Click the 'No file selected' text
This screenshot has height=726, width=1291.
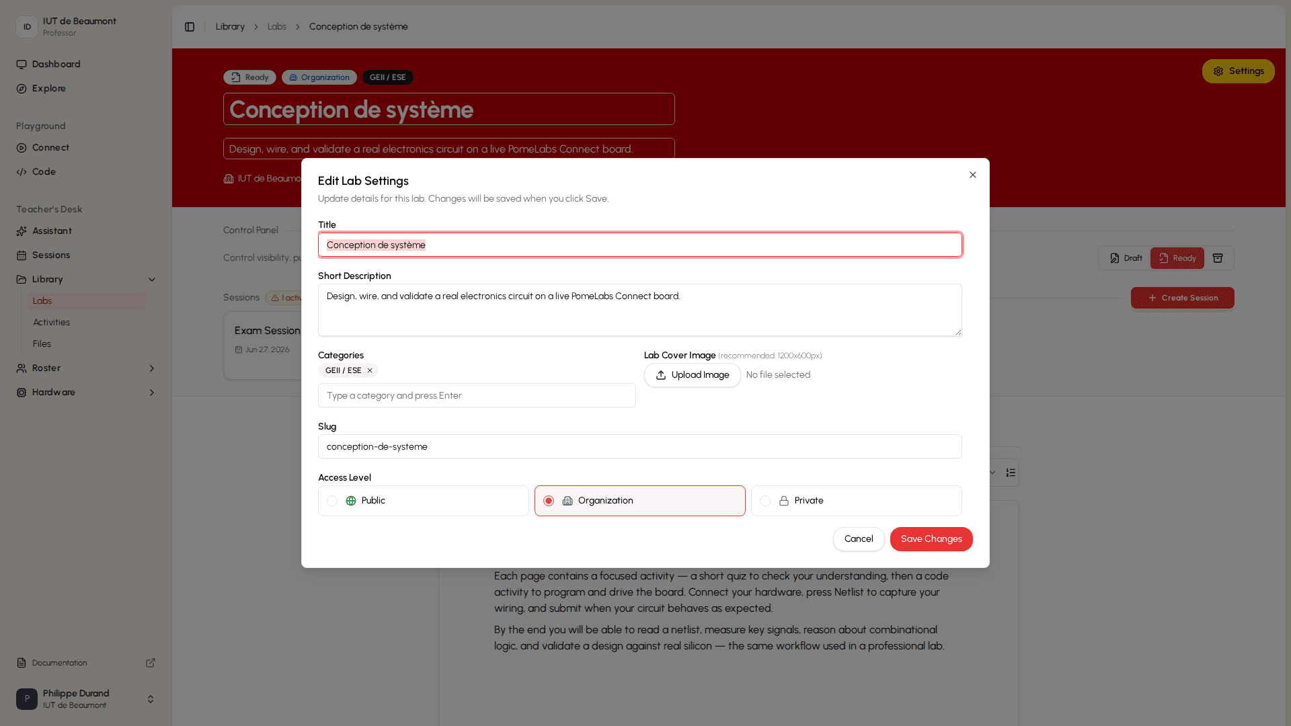click(778, 375)
